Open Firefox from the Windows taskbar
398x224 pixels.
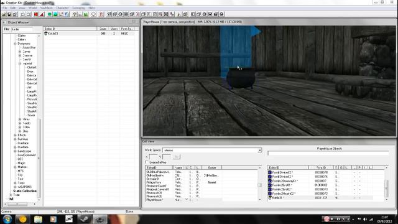pos(22,219)
